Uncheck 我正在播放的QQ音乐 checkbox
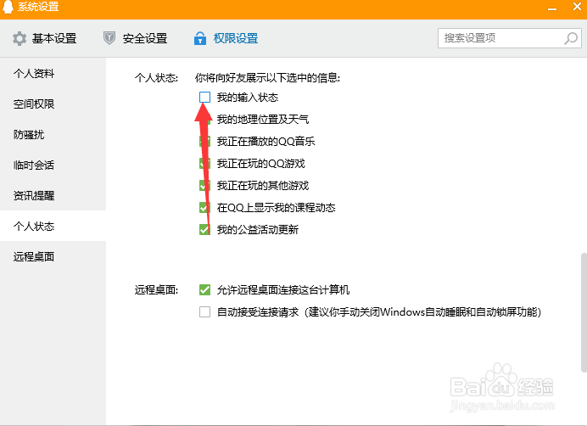This screenshot has height=426, width=587. point(204,141)
